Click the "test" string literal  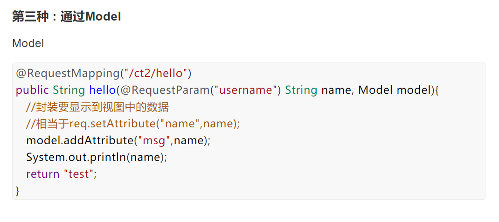(x=79, y=174)
